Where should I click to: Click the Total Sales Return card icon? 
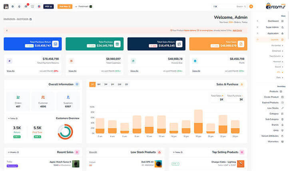(x=180, y=44)
